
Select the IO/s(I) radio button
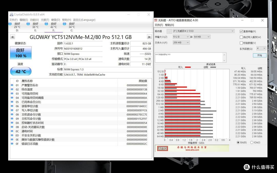pyautogui.click(x=252, y=143)
